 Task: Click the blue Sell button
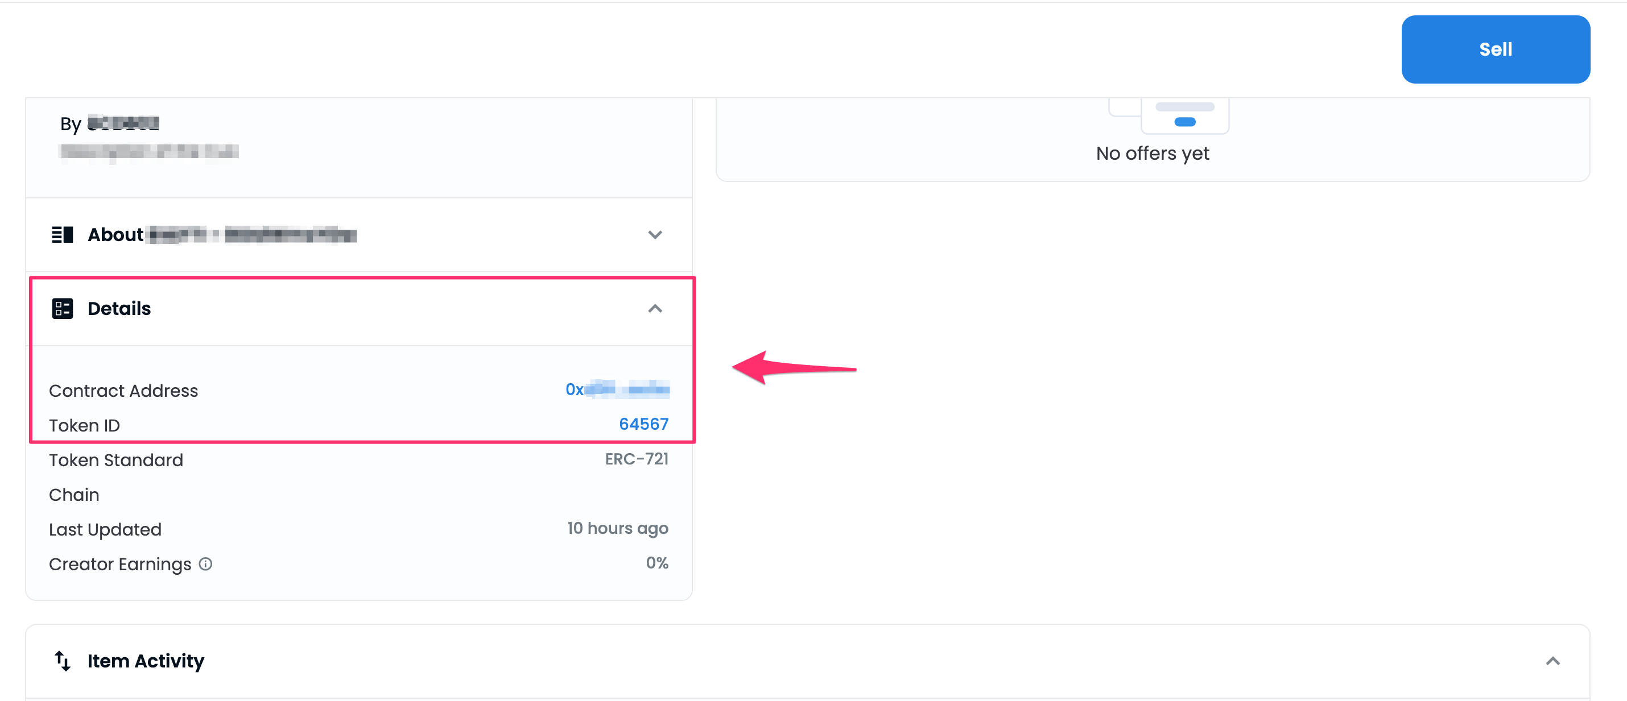(x=1495, y=49)
